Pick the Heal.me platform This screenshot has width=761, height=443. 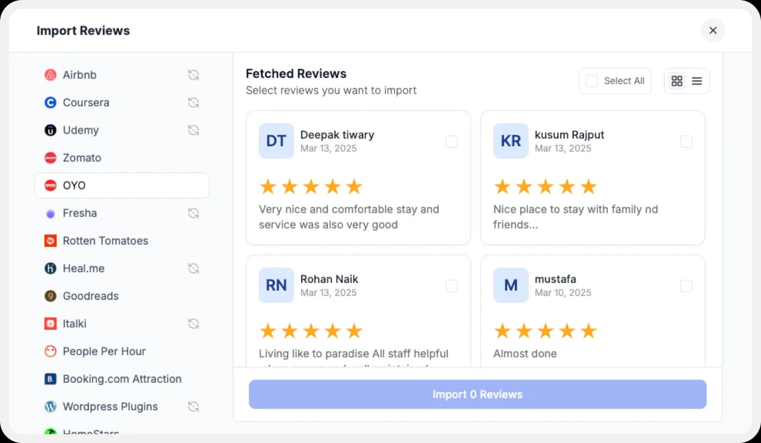(x=84, y=268)
